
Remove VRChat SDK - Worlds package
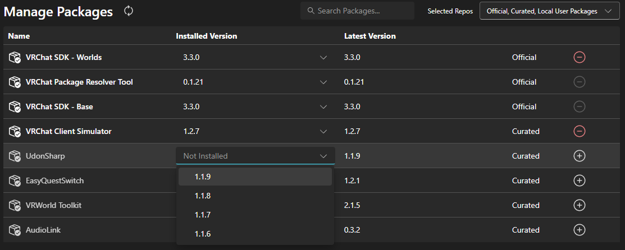click(x=580, y=57)
